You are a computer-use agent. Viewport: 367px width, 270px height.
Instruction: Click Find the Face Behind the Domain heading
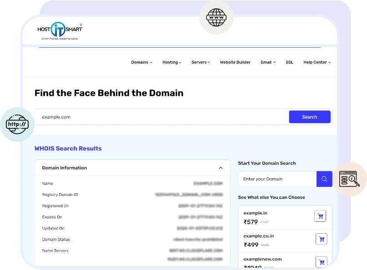click(x=109, y=93)
